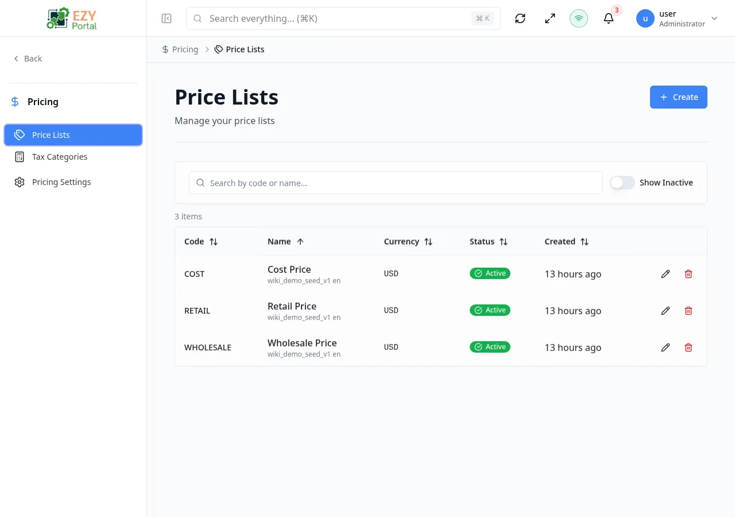
Task: Sort table by Code column
Action: click(x=201, y=242)
